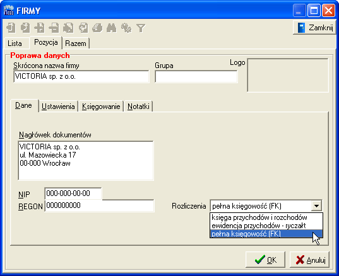This screenshot has height=276, width=339.
Task: Click the add record plus-page icon
Action: pos(40,28)
